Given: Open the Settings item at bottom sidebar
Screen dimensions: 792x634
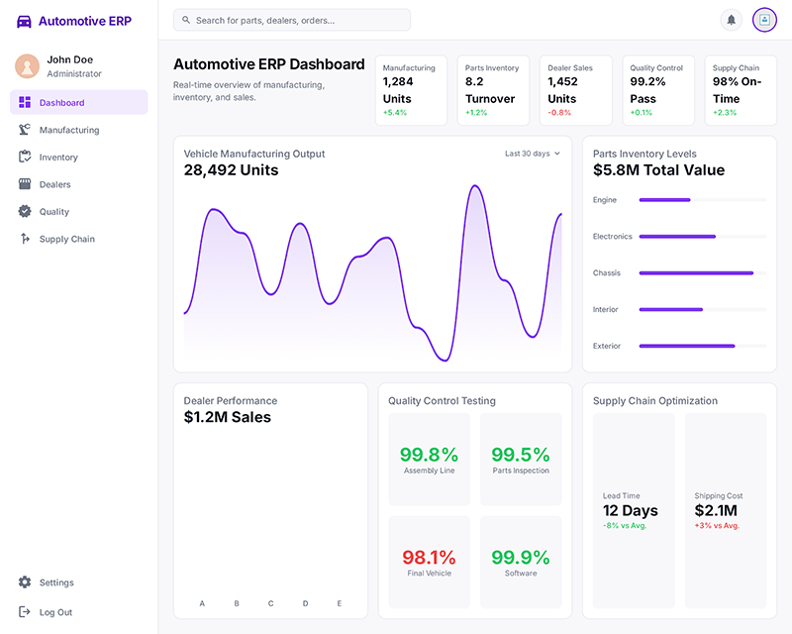Looking at the screenshot, I should (x=56, y=582).
